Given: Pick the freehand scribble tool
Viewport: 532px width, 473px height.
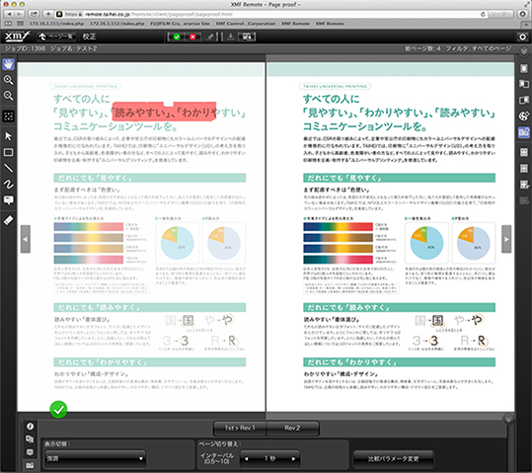Looking at the screenshot, I should (9, 184).
